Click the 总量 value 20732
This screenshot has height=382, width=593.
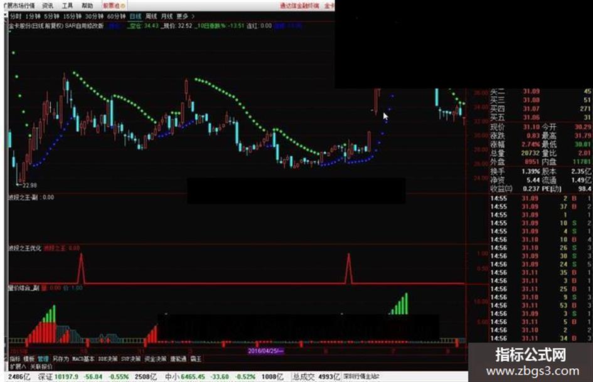click(530, 153)
